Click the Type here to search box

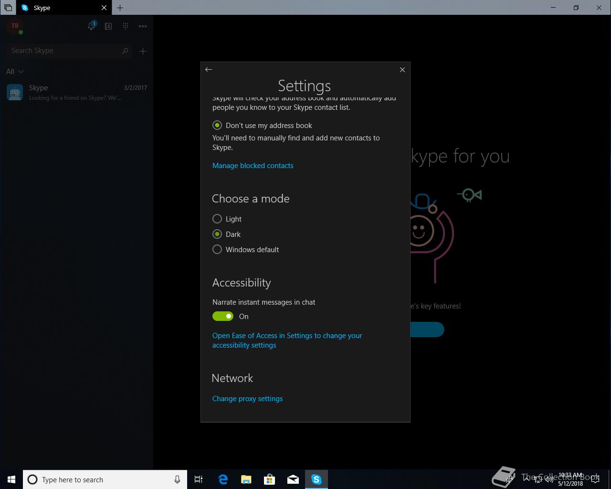point(105,479)
